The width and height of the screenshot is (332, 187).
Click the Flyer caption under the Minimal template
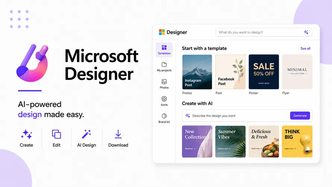(x=286, y=93)
